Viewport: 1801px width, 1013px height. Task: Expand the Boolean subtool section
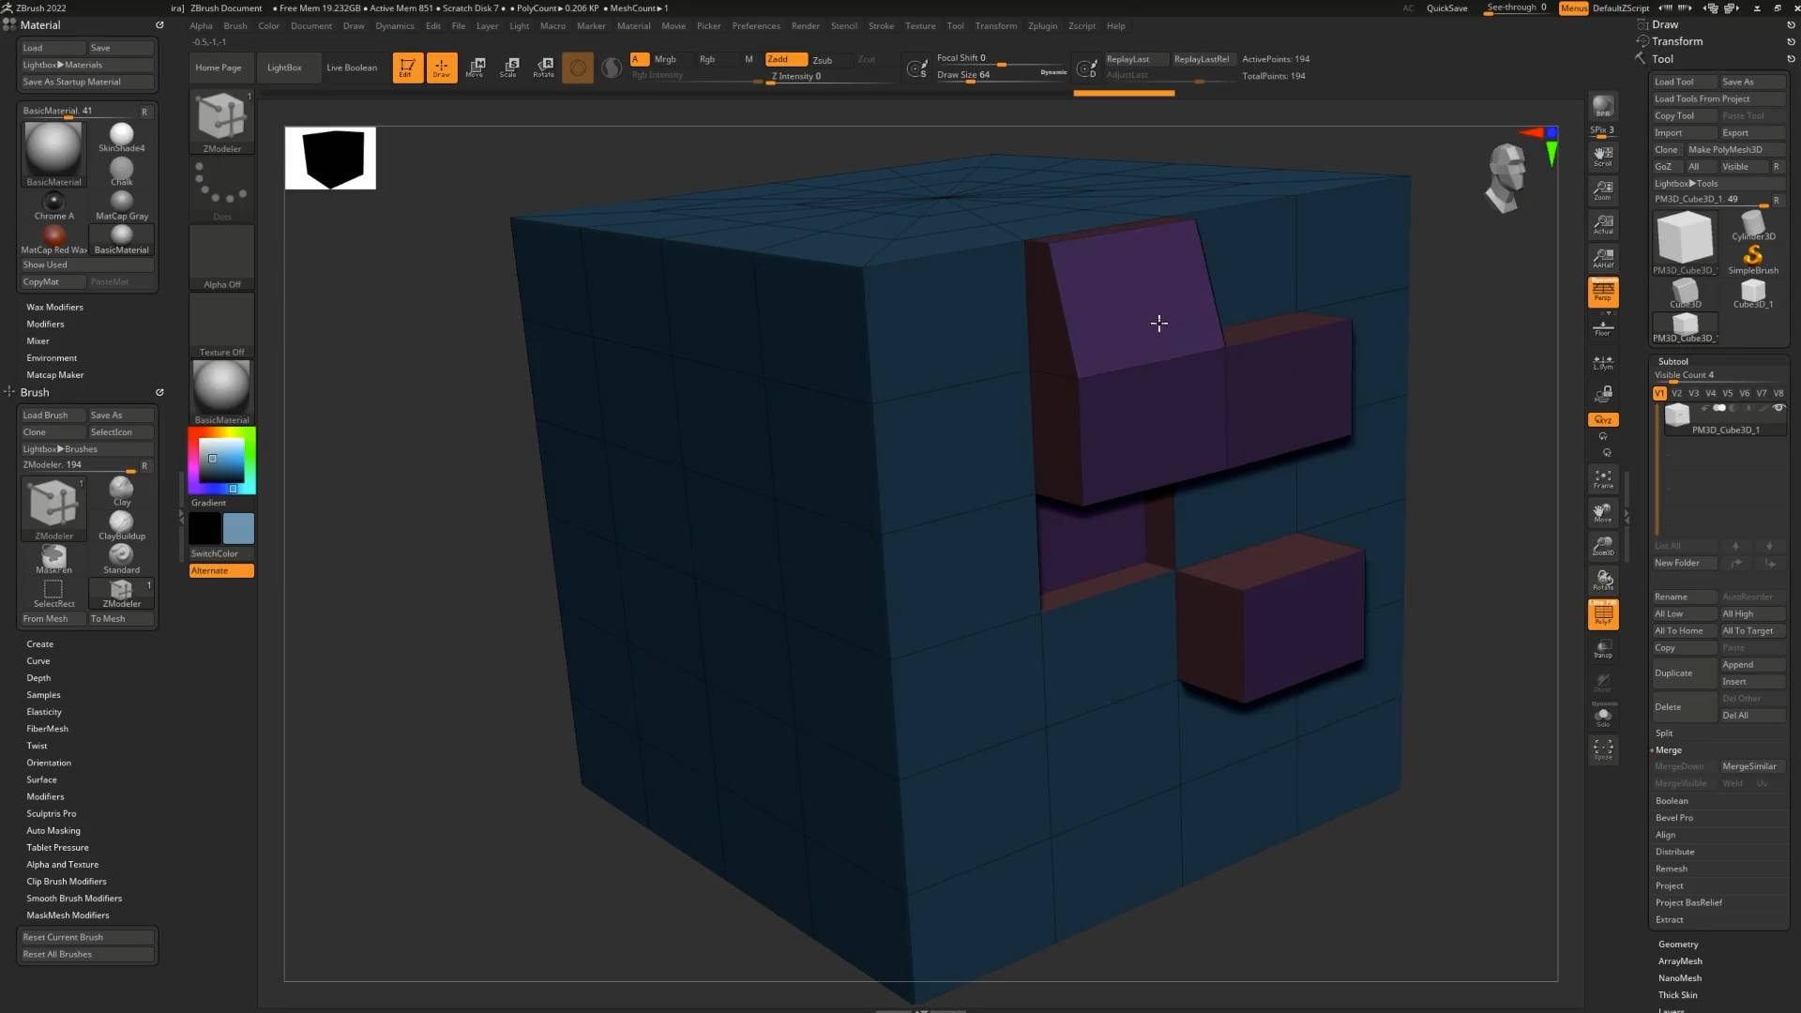click(x=1672, y=800)
